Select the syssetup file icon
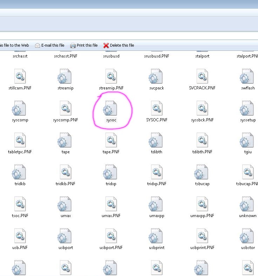 coord(247,108)
